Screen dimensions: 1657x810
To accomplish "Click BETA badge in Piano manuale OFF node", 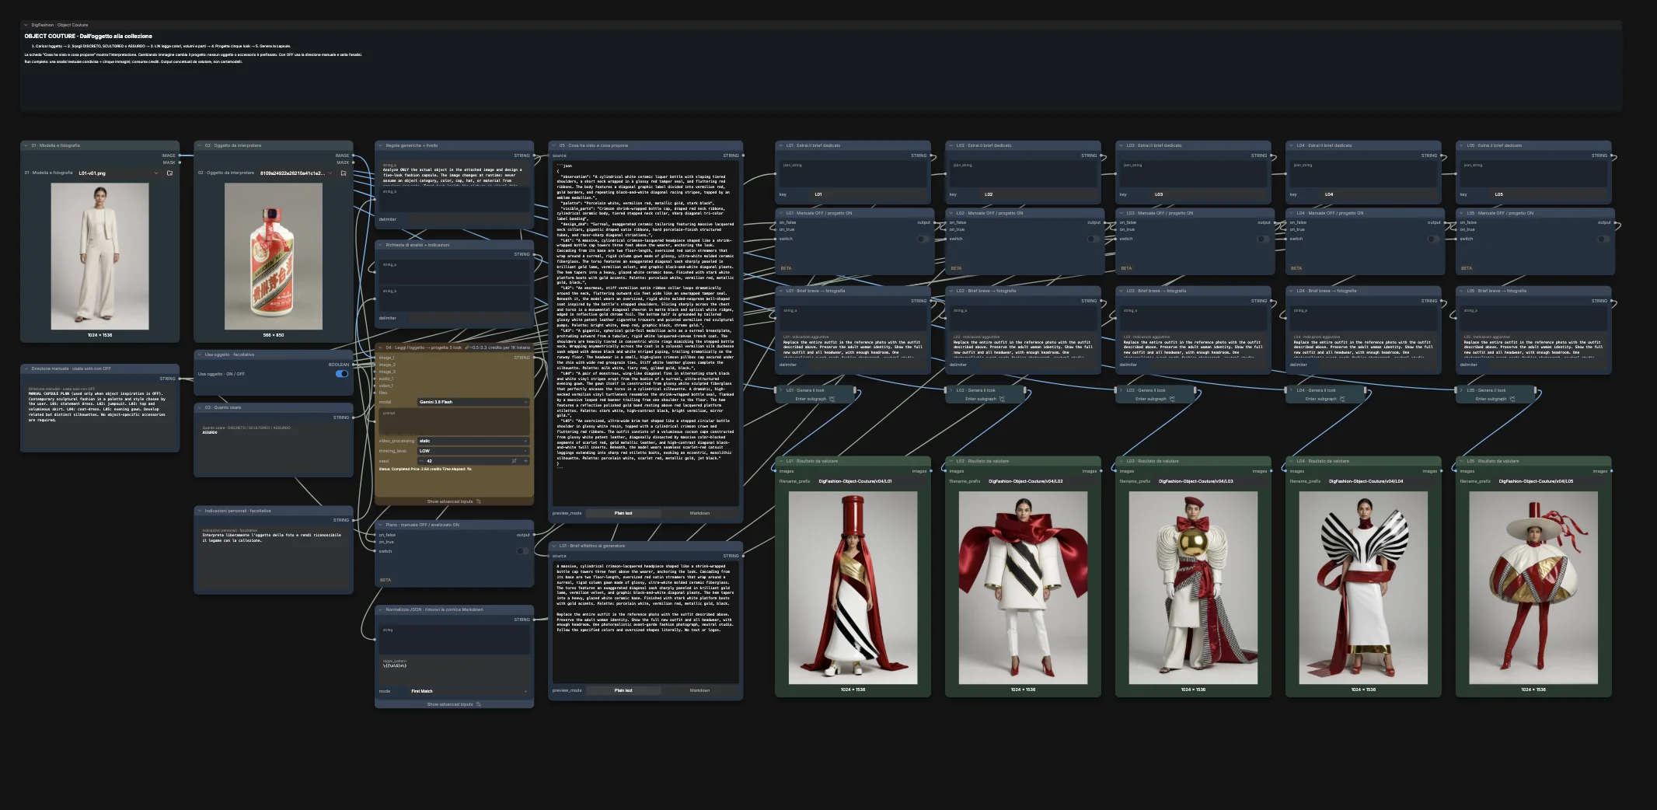I will pyautogui.click(x=385, y=580).
